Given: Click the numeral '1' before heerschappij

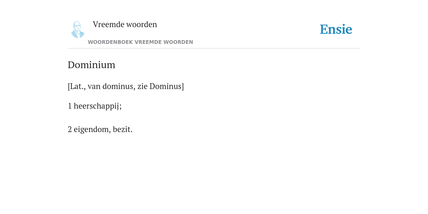Looking at the screenshot, I should tap(70, 106).
